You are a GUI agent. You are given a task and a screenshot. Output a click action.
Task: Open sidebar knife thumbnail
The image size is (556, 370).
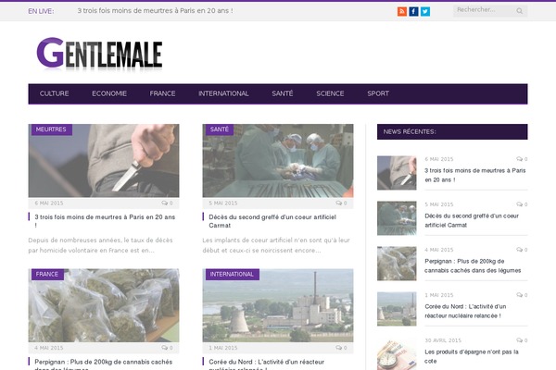397,173
